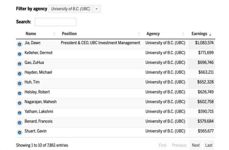The height and width of the screenshot is (150, 229).
Task: Open details for Hayden, Michael row
Action: (x=19, y=74)
